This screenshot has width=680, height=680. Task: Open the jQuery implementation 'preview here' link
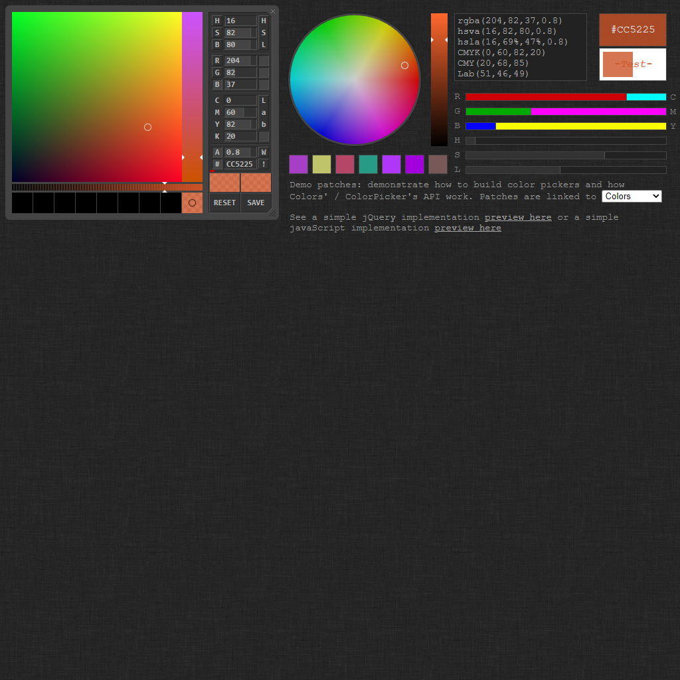517,217
